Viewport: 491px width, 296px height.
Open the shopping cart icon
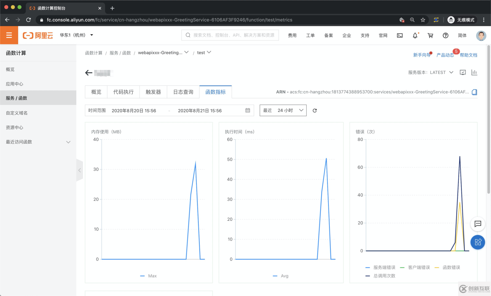[430, 35]
